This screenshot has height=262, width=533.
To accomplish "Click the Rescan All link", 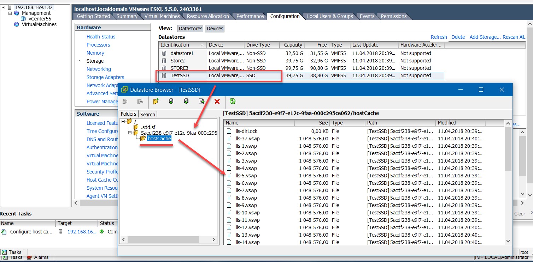I will [x=514, y=37].
